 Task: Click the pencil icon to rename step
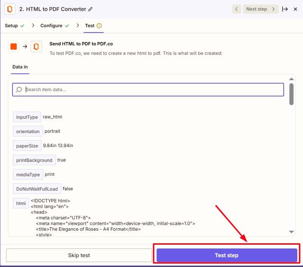[90, 9]
